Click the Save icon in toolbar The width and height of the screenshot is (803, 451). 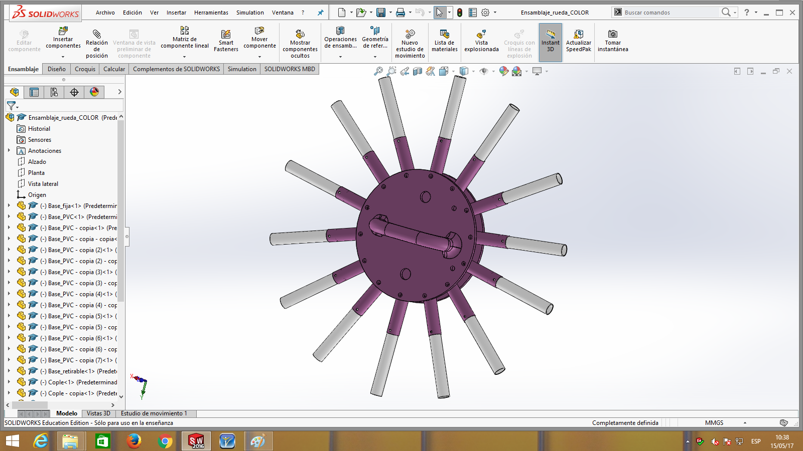click(x=381, y=13)
